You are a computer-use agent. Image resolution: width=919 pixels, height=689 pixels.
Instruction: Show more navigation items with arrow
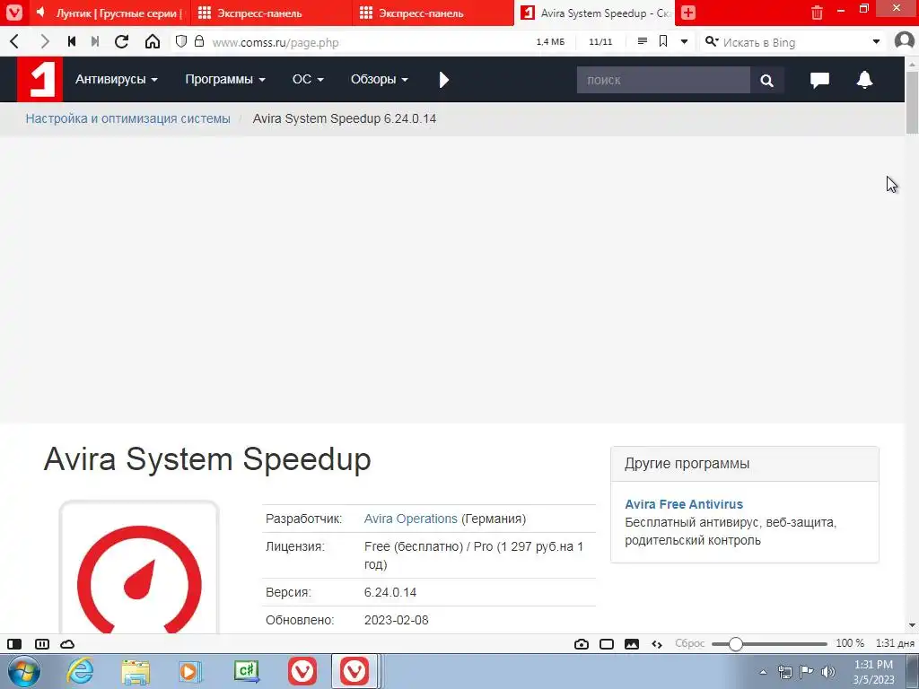coord(443,80)
